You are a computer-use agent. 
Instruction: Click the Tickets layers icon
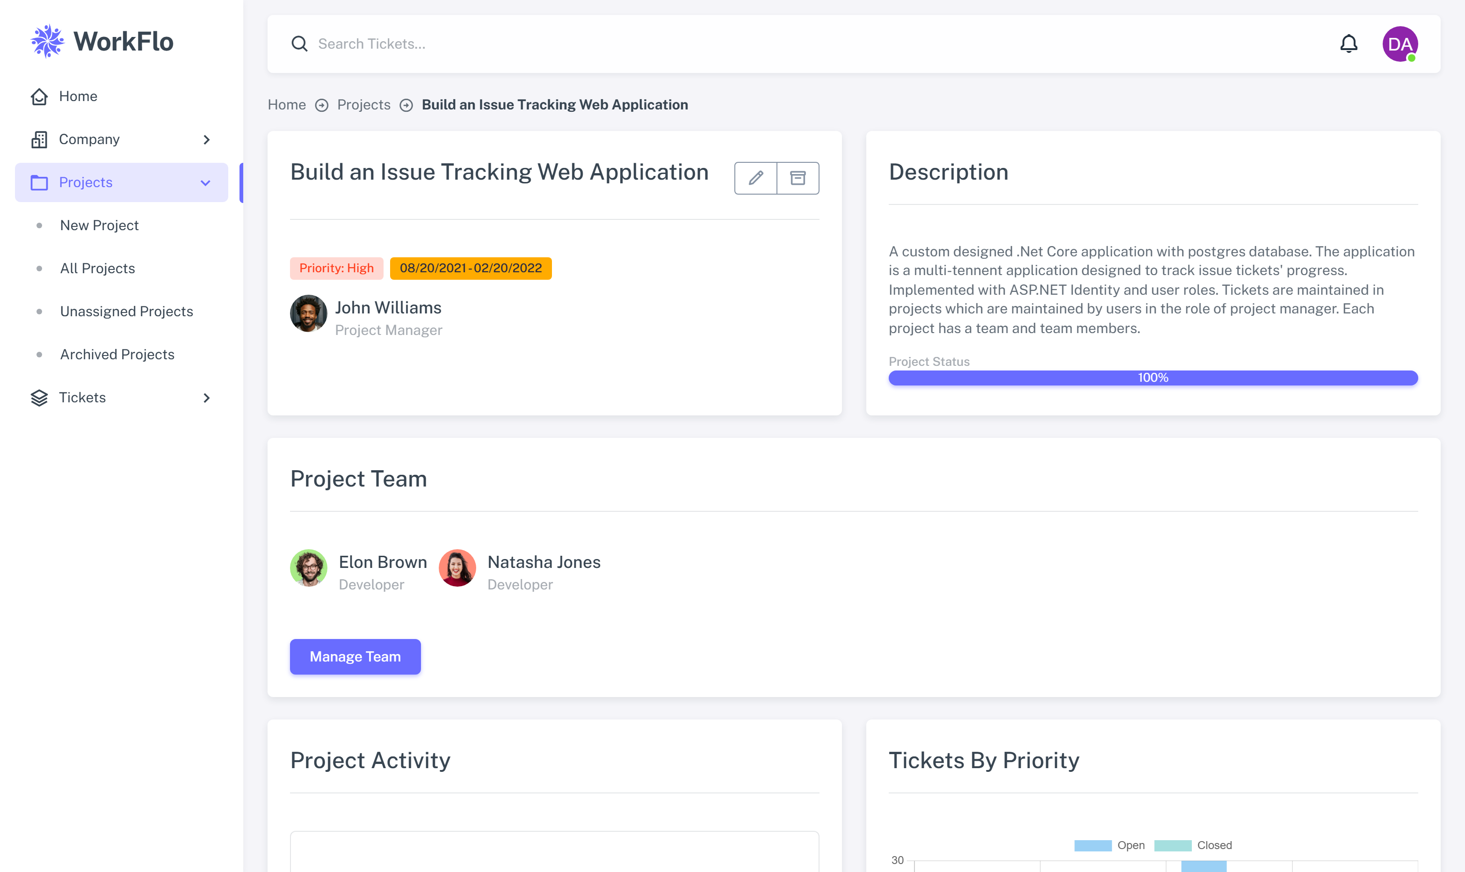click(x=39, y=398)
